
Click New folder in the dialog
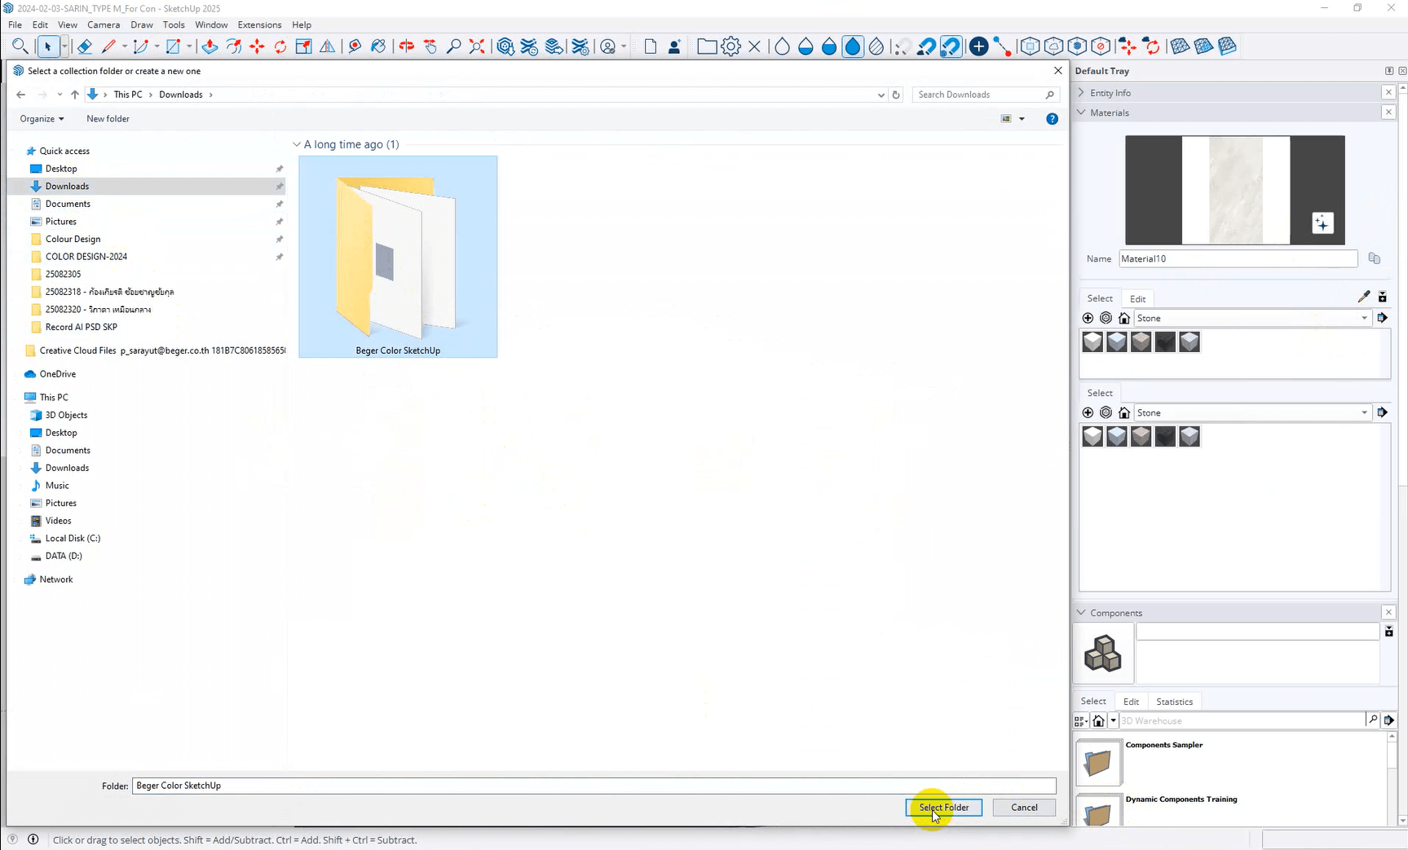[108, 119]
